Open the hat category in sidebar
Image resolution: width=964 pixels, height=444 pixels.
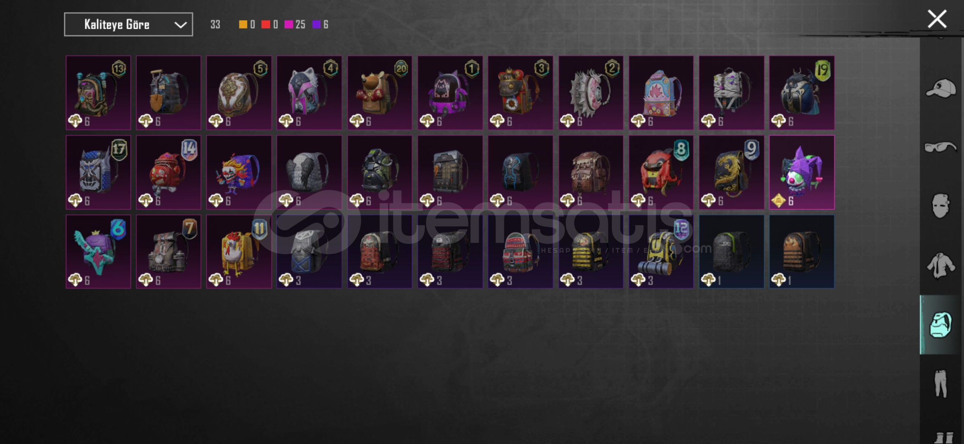point(941,88)
